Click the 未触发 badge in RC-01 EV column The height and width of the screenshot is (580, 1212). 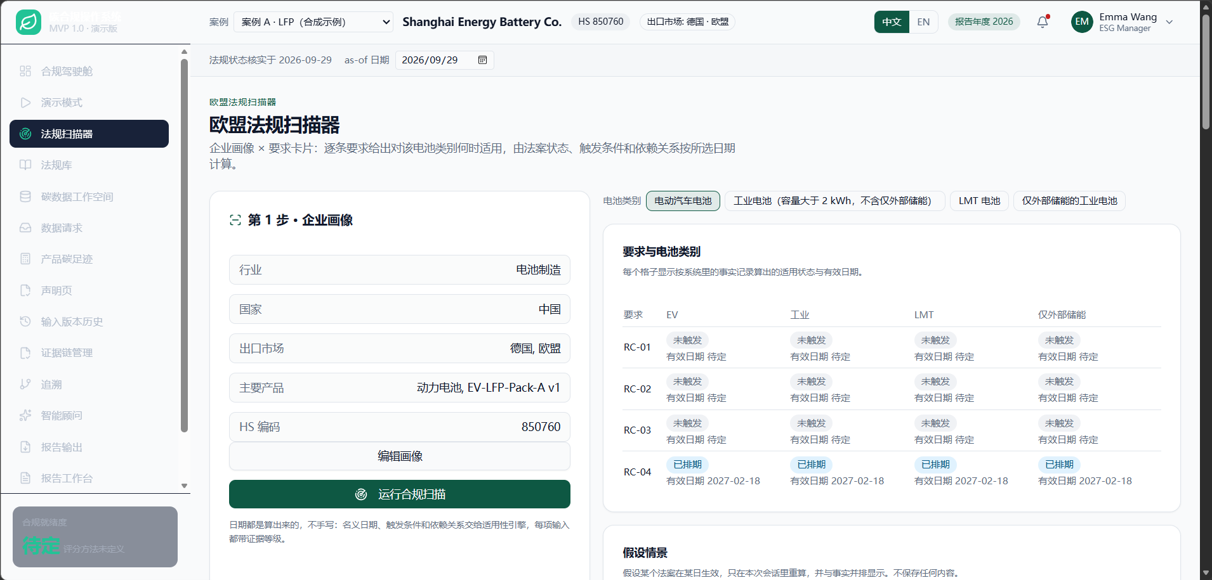click(x=687, y=340)
